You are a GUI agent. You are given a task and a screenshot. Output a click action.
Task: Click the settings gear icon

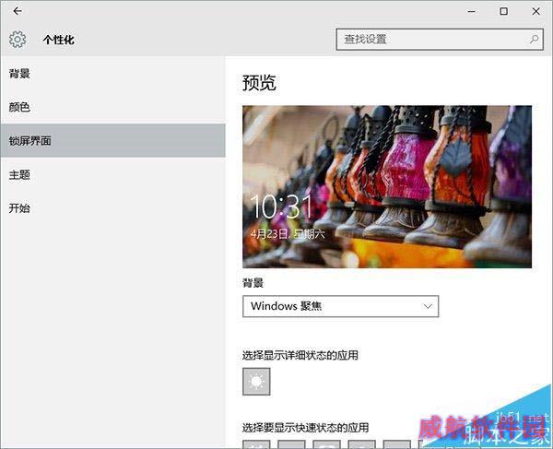click(18, 39)
